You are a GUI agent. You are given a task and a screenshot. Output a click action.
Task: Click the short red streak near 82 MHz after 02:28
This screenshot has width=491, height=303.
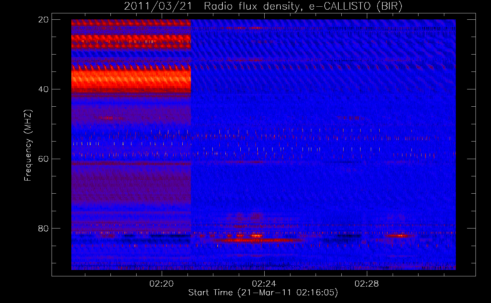pos(398,235)
